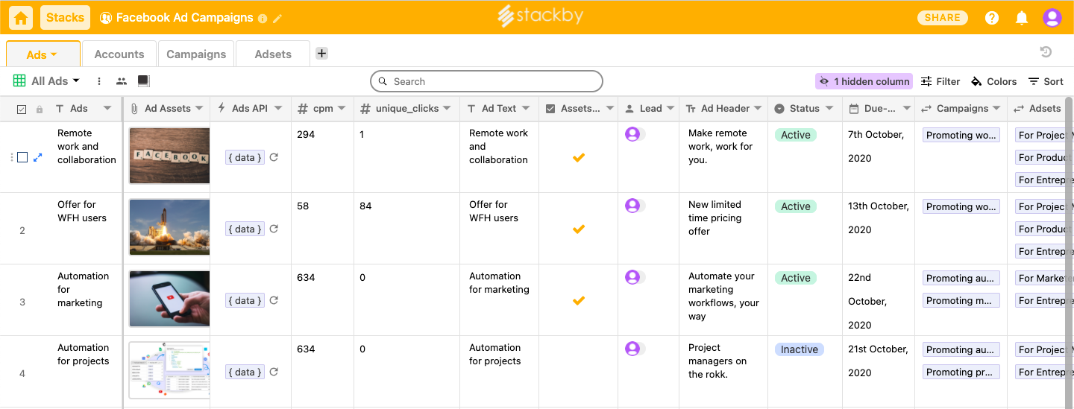The height and width of the screenshot is (409, 1074).
Task: Switch to the Campaigns tab
Action: point(196,54)
